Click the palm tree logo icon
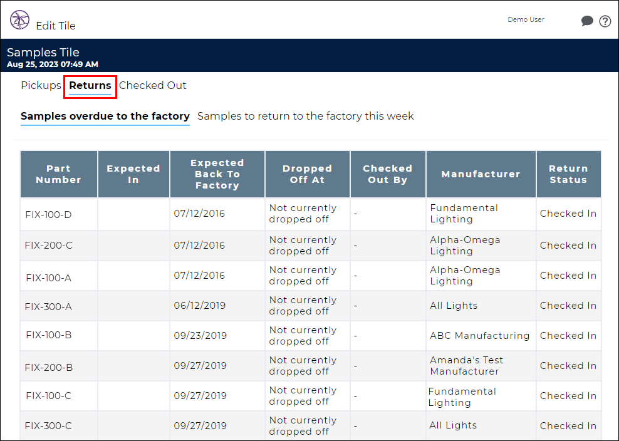Viewport: 619px width, 441px height. coord(20,20)
